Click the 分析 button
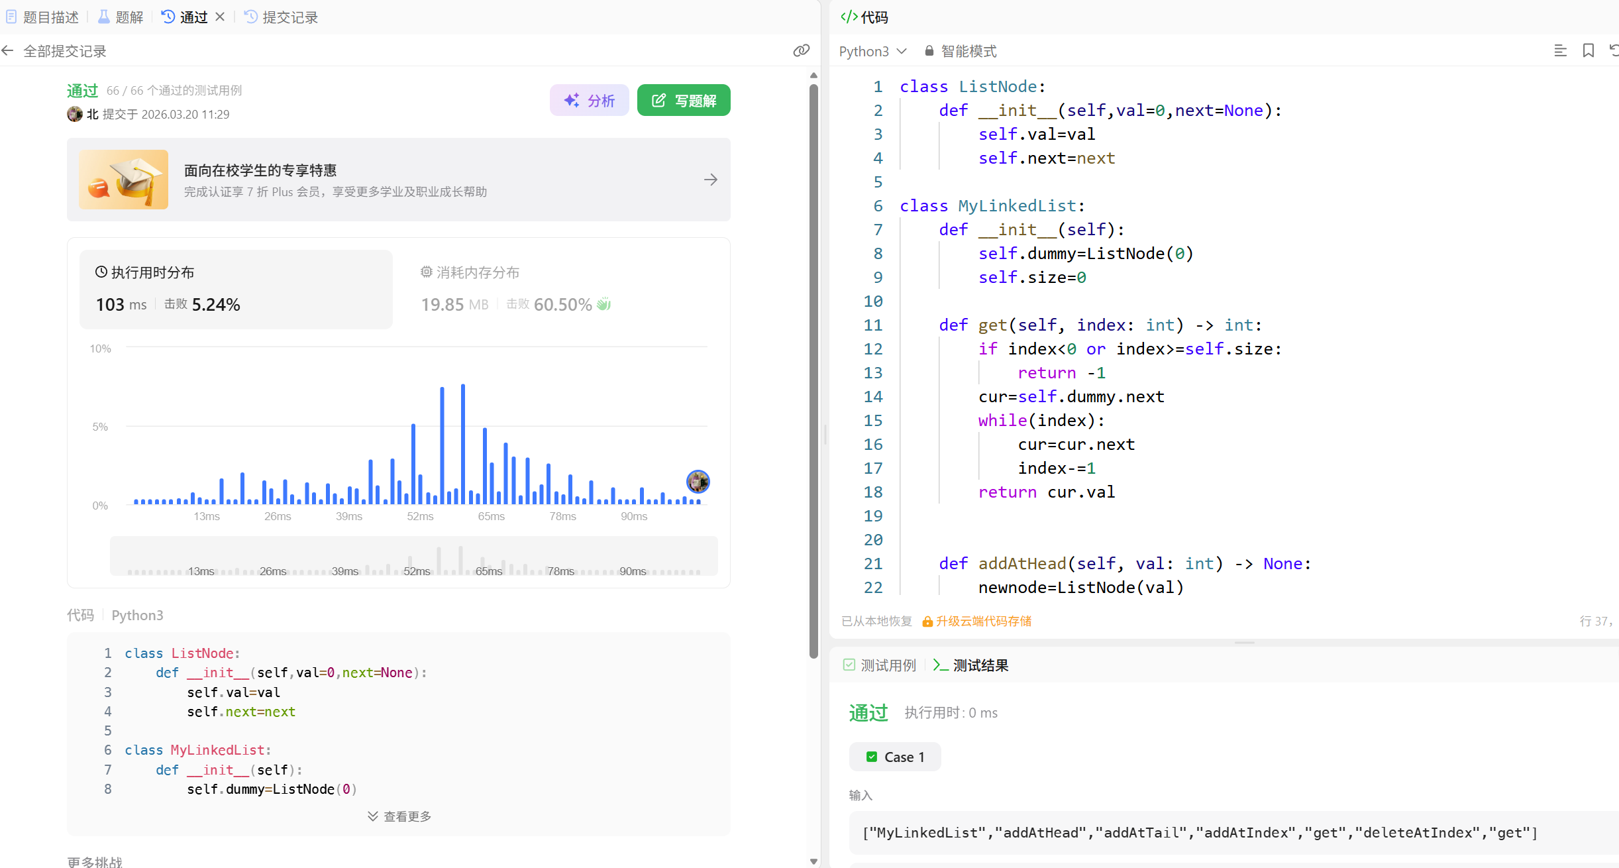Screen dimensions: 1619x868 click(x=589, y=101)
